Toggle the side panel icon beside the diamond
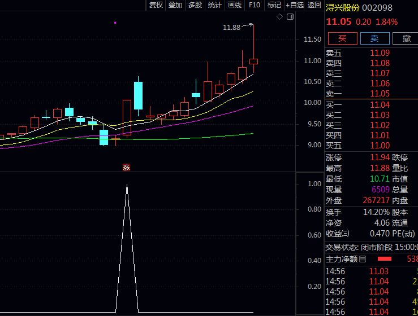 pos(290,17)
